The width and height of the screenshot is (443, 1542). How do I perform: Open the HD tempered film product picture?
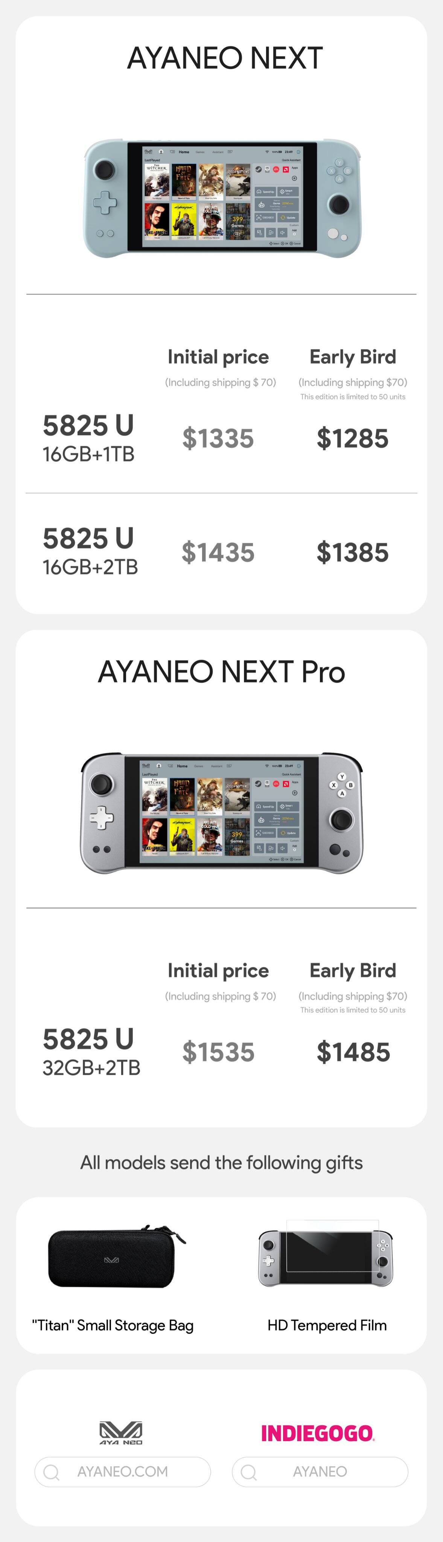pos(326,1257)
